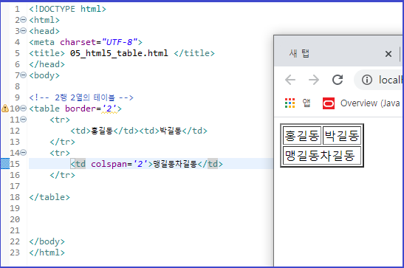Click the "UTF-8" charset value
The image size is (404, 268).
coord(120,42)
